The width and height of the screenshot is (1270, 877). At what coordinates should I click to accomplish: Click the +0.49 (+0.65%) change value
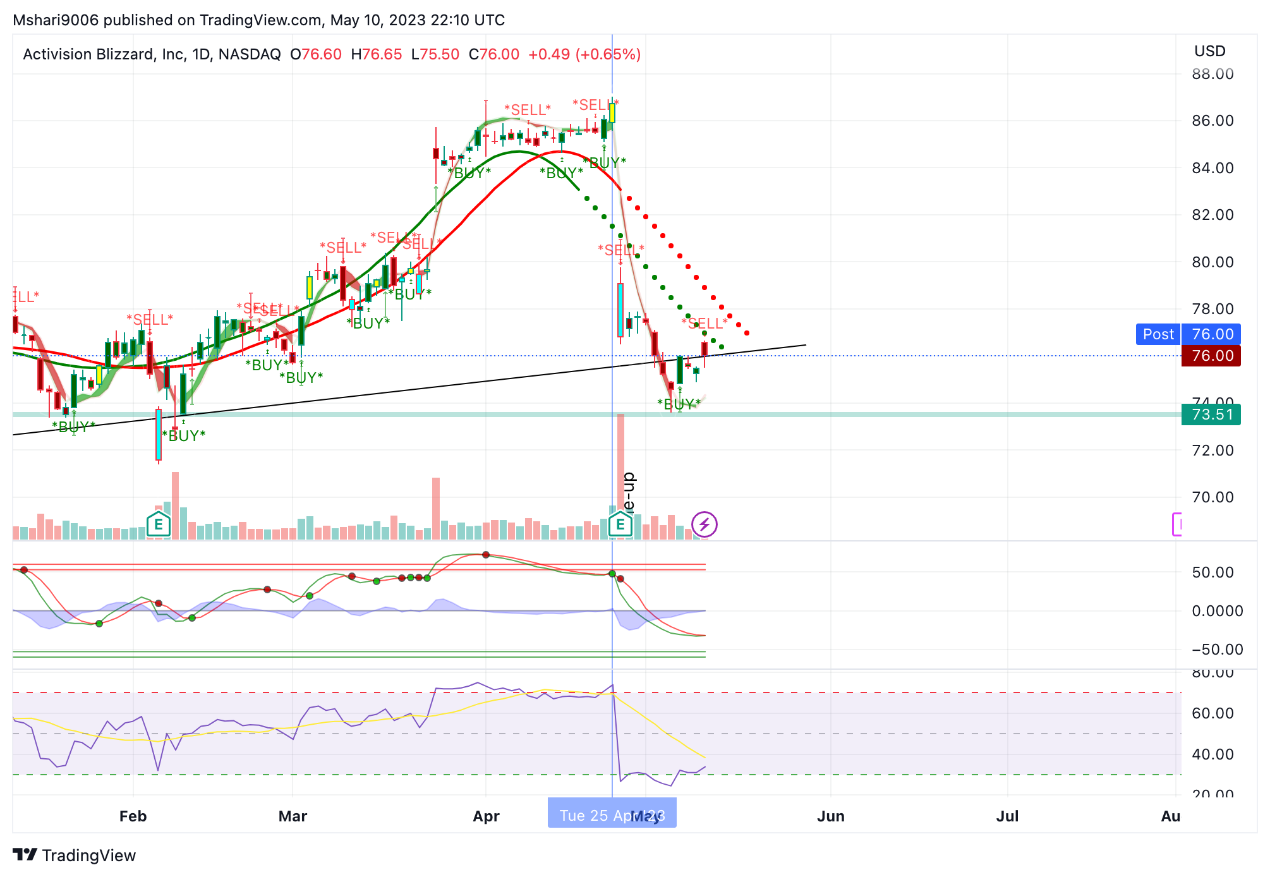point(584,54)
